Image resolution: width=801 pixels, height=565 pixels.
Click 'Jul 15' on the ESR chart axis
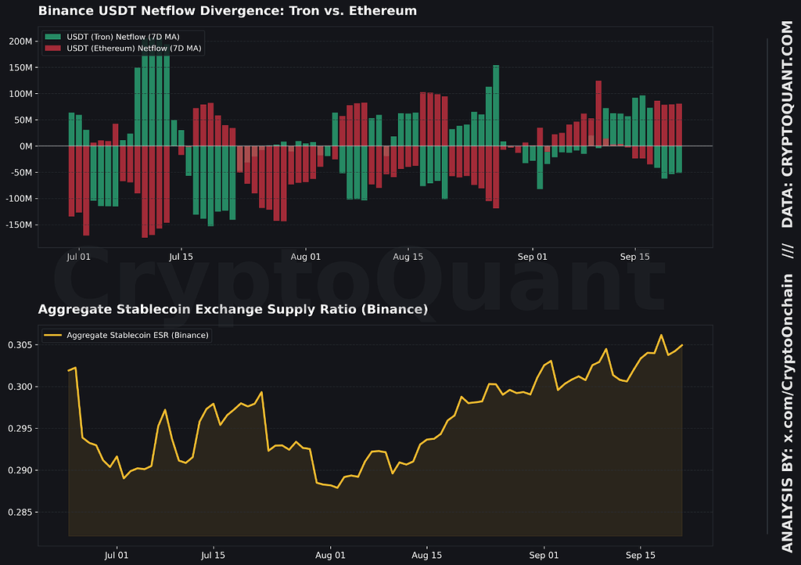[213, 556]
